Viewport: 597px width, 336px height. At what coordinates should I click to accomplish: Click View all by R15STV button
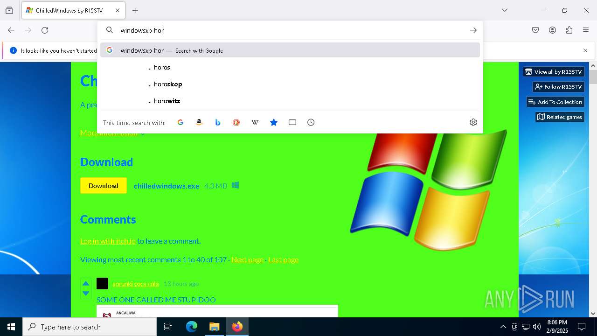click(x=554, y=72)
